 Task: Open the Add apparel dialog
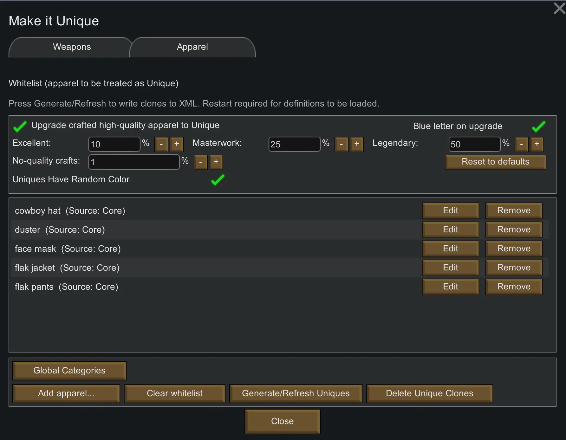click(66, 393)
